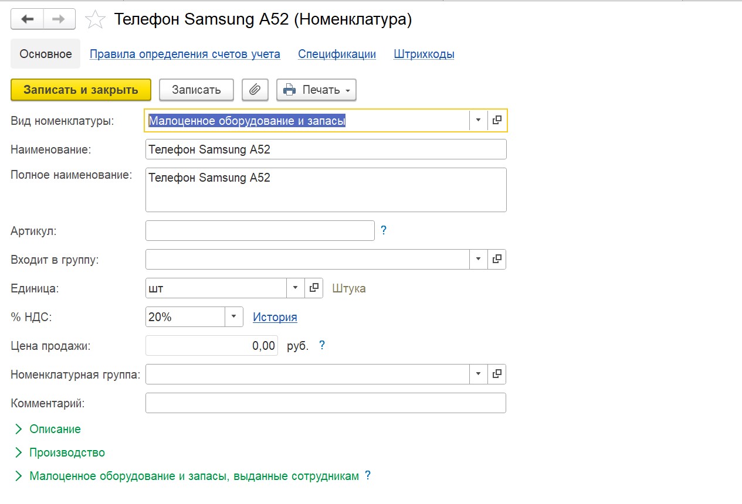742x504 pixels.
Task: Expand the Описание section
Action: tap(48, 429)
